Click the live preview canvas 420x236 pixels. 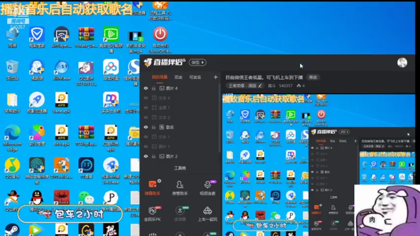pyautogui.click(x=319, y=165)
